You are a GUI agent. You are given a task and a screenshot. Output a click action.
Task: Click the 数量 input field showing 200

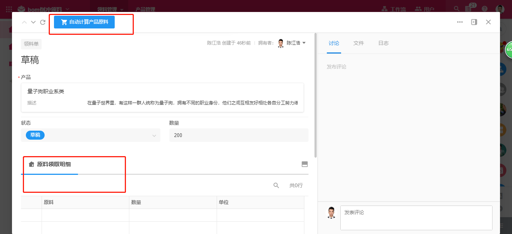[238, 135]
